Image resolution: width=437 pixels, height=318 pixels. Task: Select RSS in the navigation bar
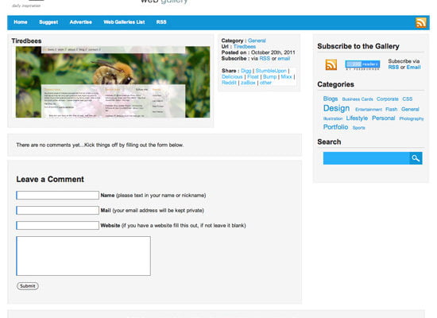[x=161, y=22]
